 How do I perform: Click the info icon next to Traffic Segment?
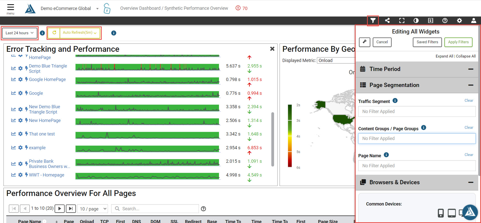(x=395, y=101)
